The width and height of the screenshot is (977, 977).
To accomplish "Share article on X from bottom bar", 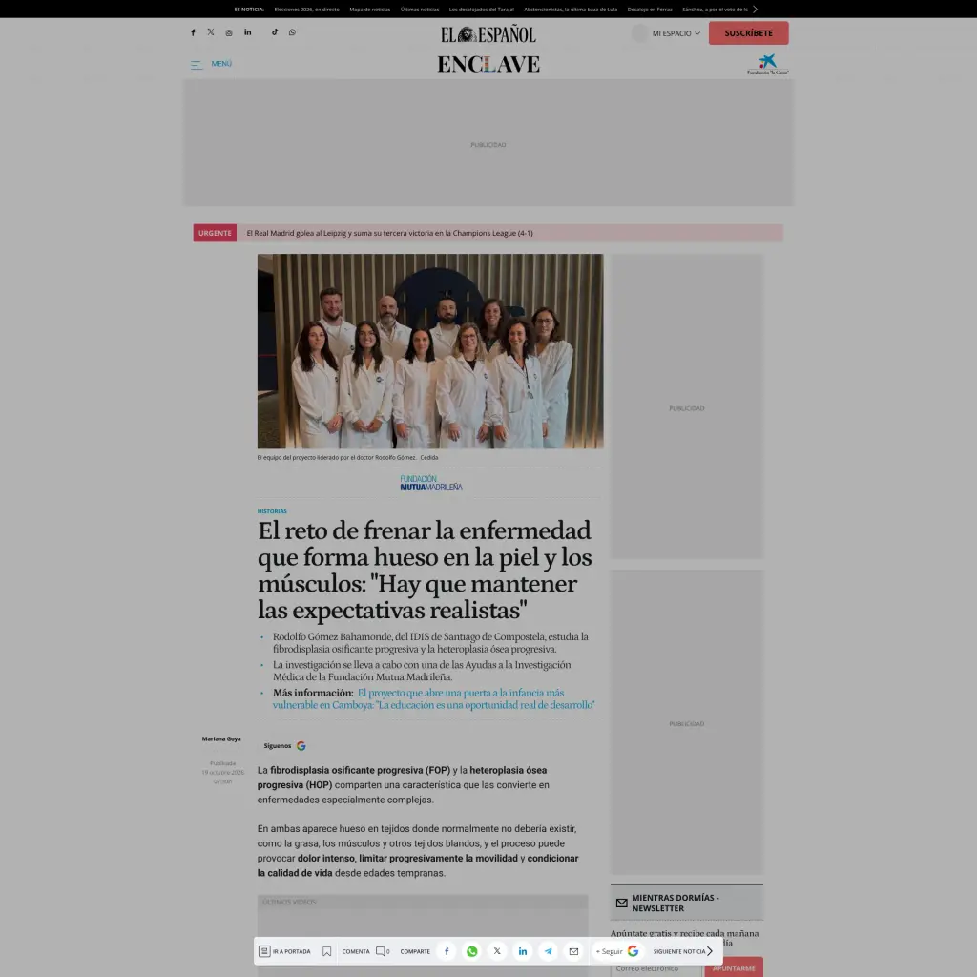I will pyautogui.click(x=497, y=951).
